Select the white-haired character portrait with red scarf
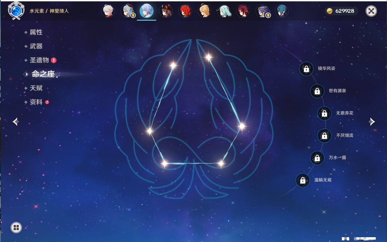Image resolution: width=387 pixels, height=242 pixels. pos(108,11)
